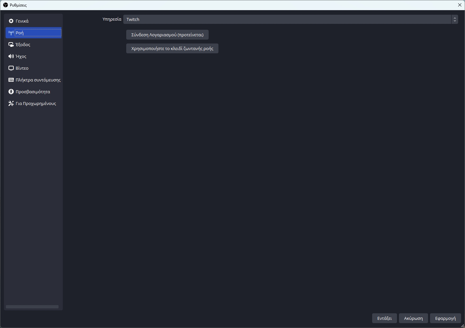Click the speaker icon for Ήχος
The width and height of the screenshot is (465, 328).
[x=11, y=57]
